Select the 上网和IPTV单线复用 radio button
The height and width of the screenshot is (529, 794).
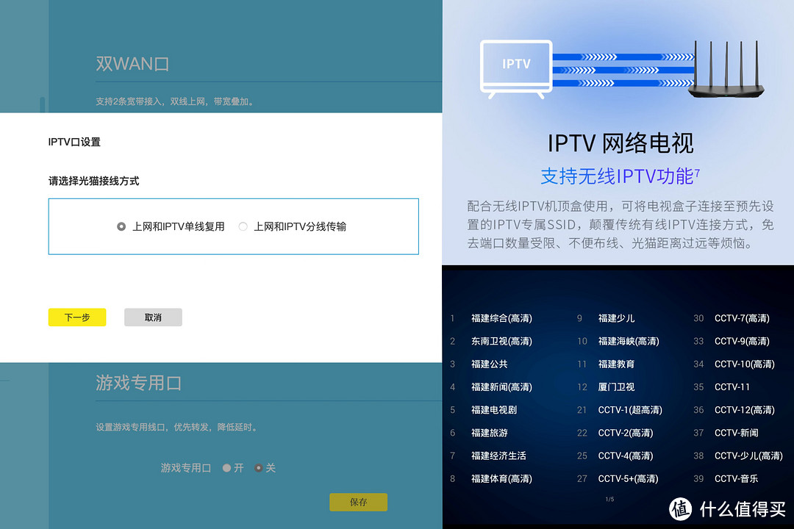tap(121, 226)
